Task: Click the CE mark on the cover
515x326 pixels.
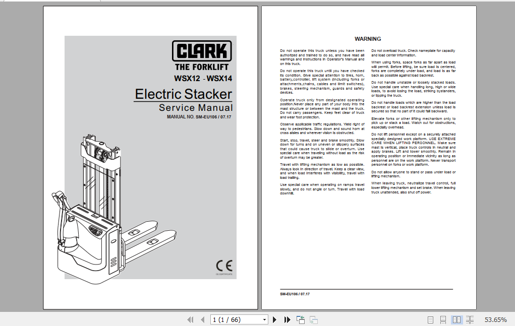Action: click(x=224, y=266)
